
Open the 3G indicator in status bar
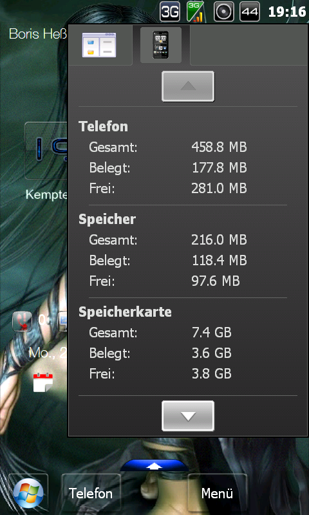tap(170, 12)
